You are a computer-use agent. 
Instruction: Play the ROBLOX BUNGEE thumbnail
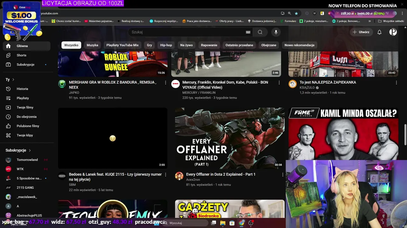pyautogui.click(x=113, y=64)
